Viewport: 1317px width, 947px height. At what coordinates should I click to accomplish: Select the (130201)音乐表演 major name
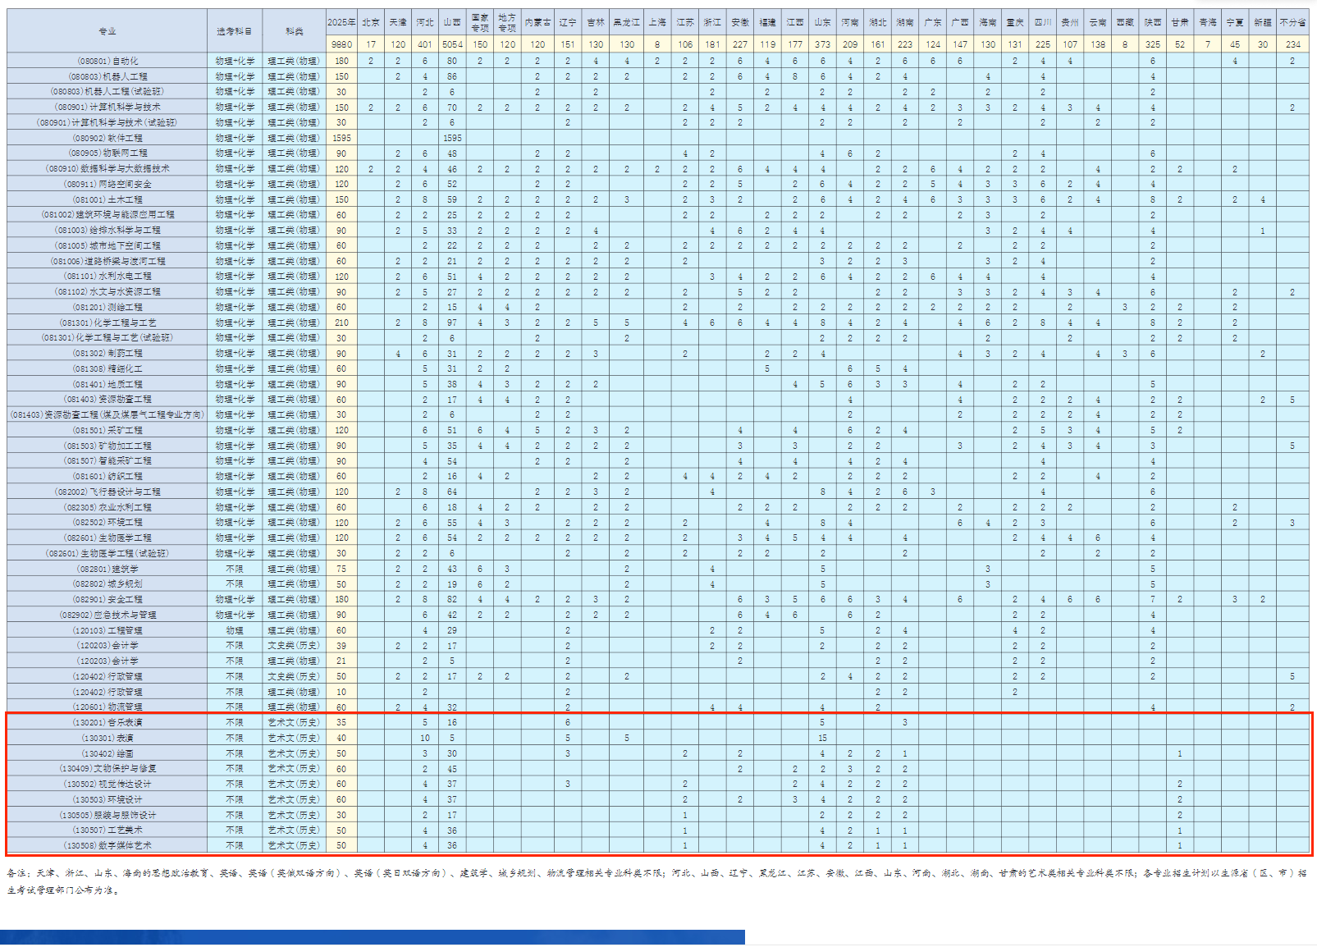click(x=107, y=722)
